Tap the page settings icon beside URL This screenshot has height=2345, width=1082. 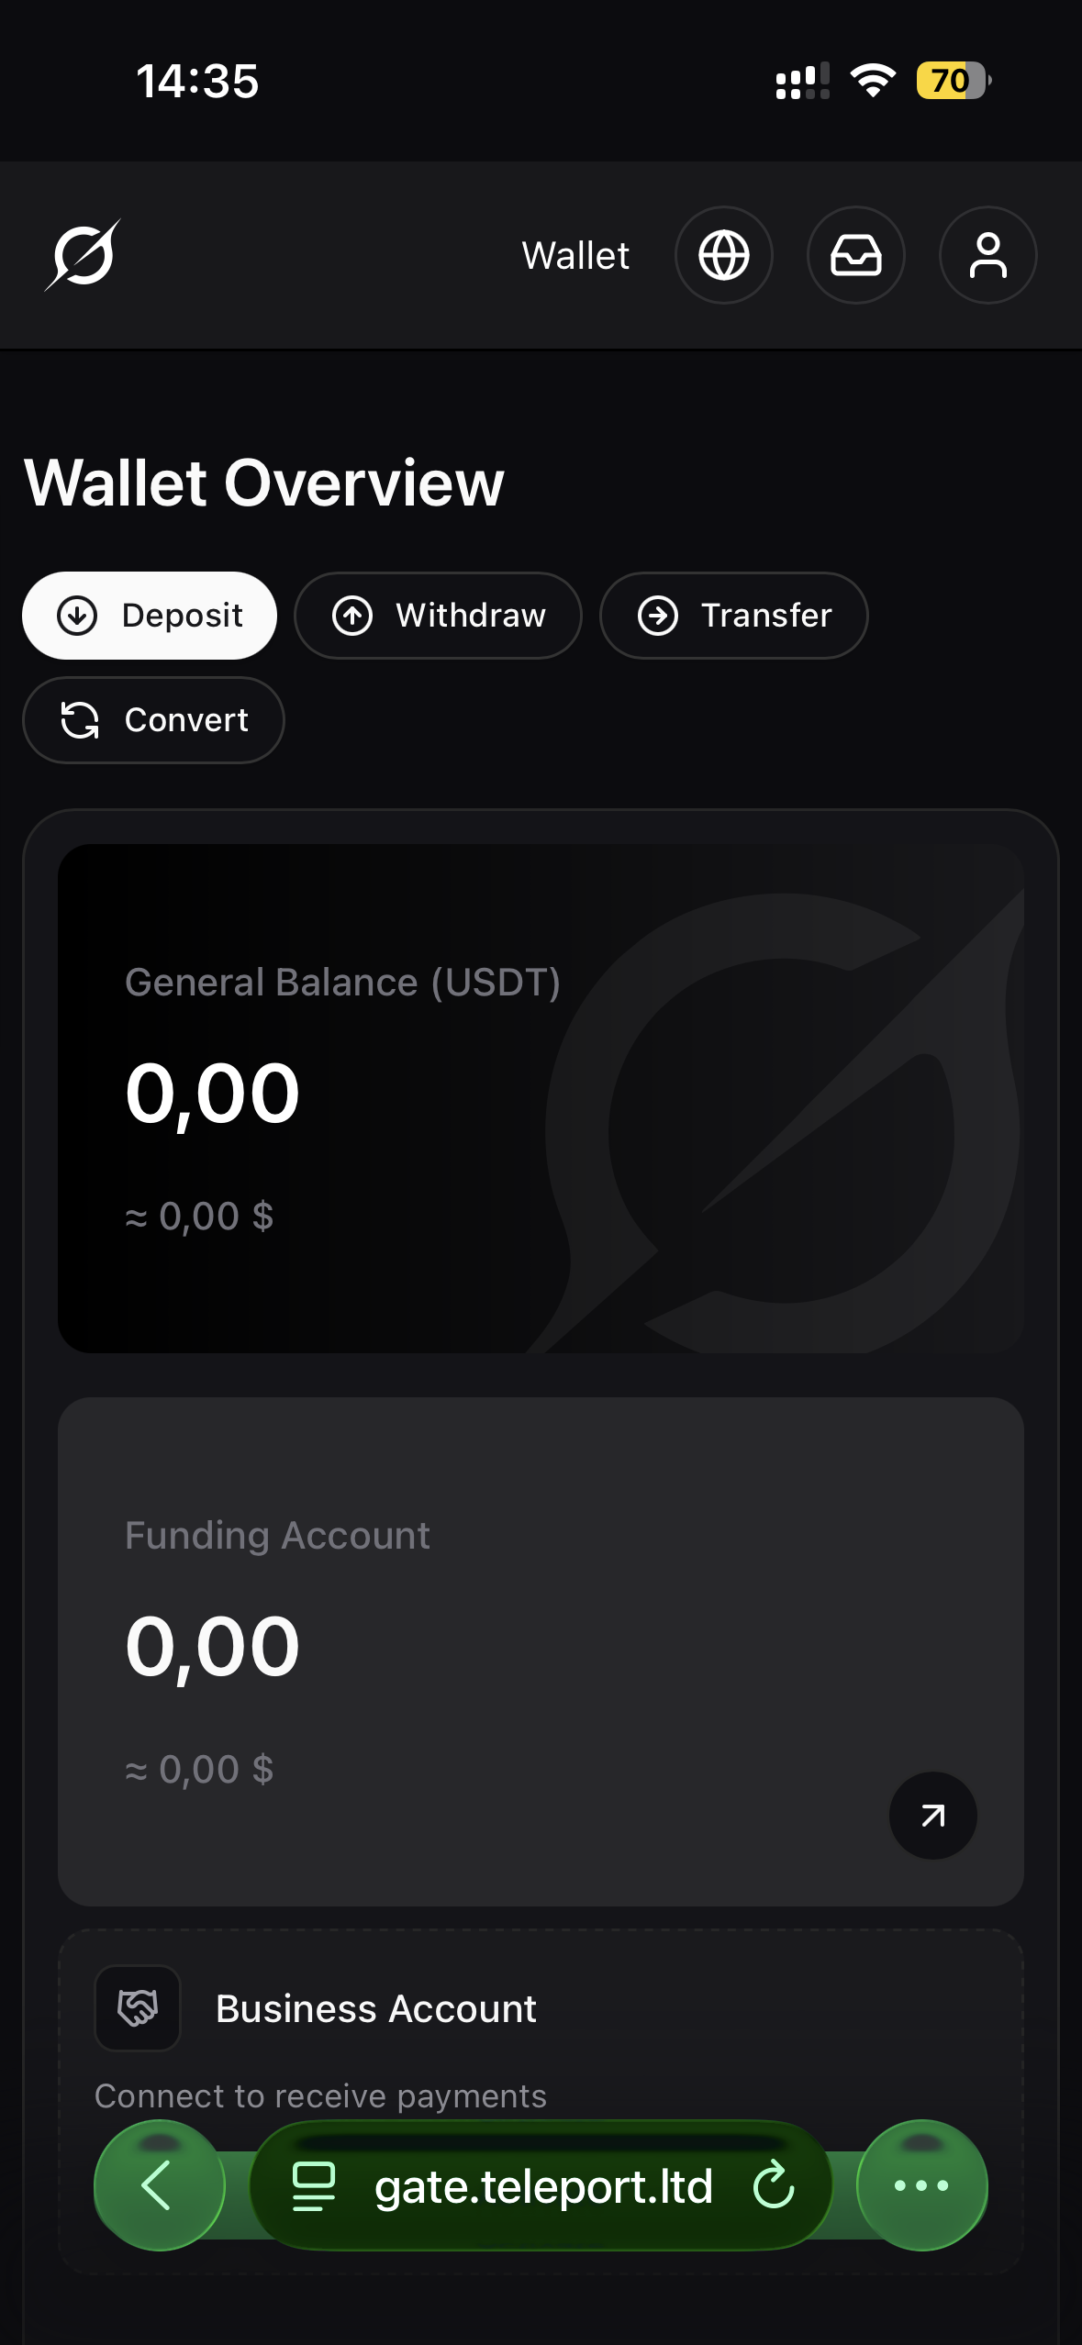pos(314,2185)
